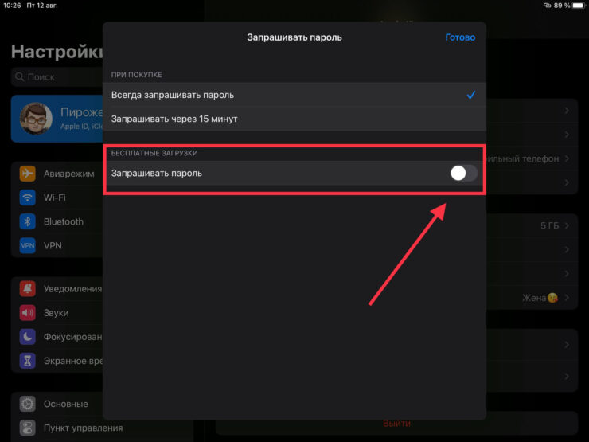Tap the Bluetooth icon in sidebar
This screenshot has height=442, width=589.
tap(28, 221)
